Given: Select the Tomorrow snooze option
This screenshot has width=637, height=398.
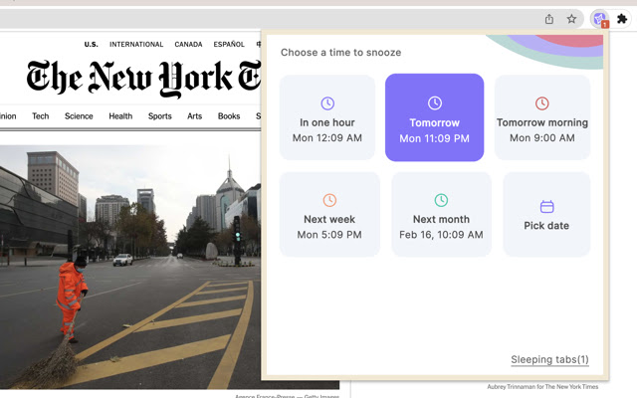Looking at the screenshot, I should tap(434, 117).
